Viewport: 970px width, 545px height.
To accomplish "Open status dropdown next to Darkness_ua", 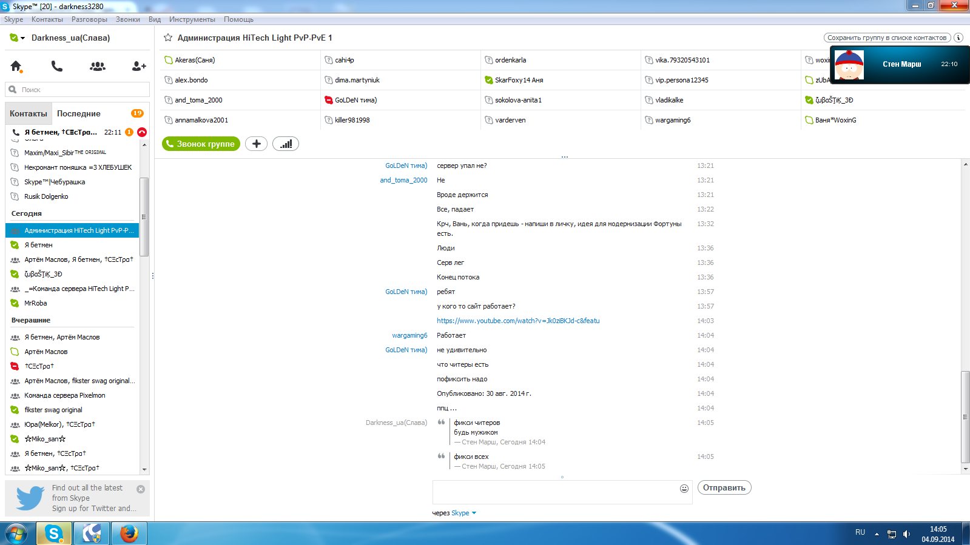I will (x=23, y=38).
